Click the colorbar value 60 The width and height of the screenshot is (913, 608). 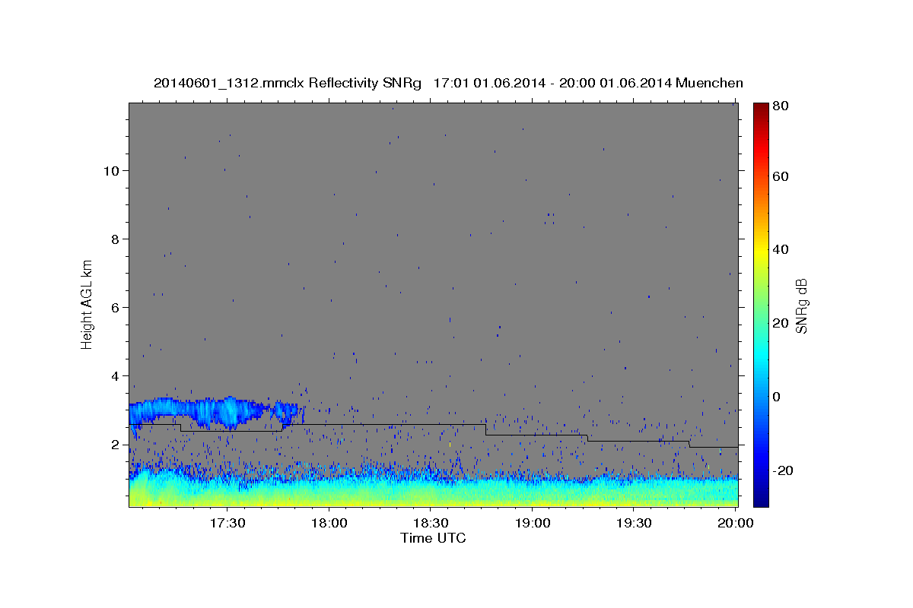pos(780,176)
